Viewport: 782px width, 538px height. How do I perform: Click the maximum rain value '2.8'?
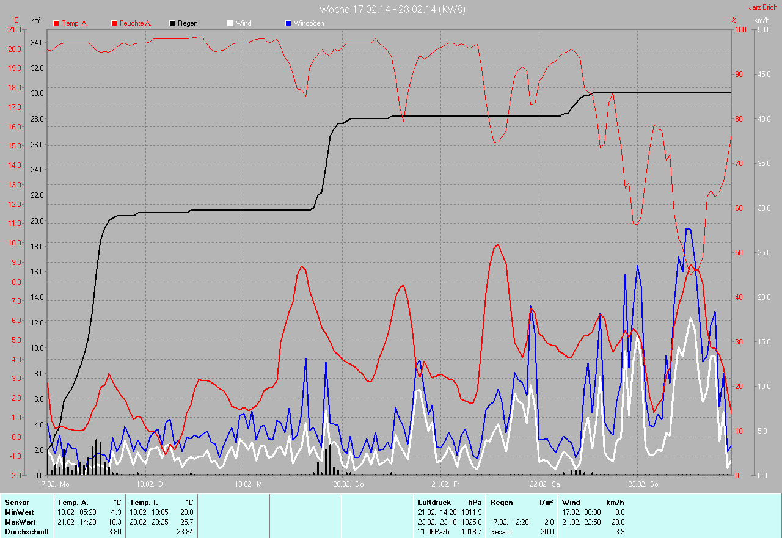549,522
